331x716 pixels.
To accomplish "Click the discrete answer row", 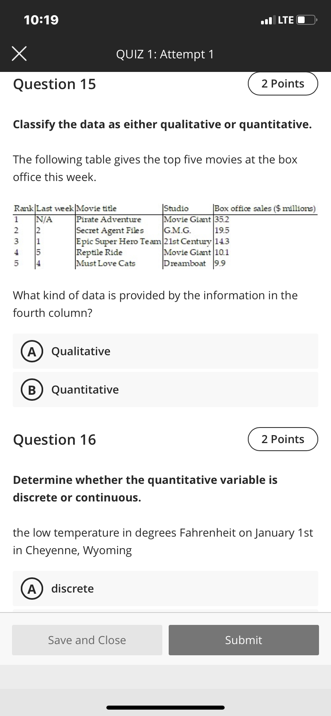I will [x=165, y=589].
